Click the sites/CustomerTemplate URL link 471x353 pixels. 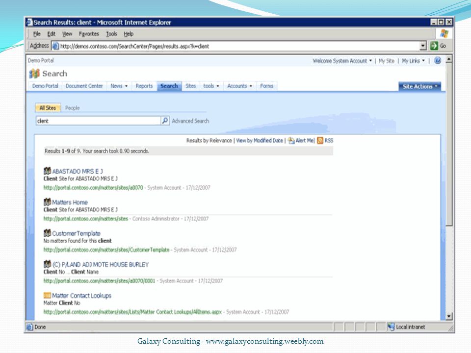point(106,250)
